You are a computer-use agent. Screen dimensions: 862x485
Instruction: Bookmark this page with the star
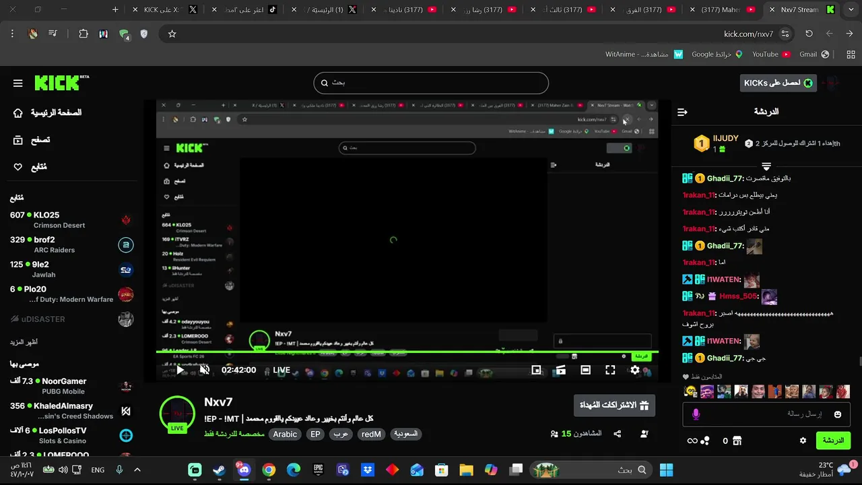tap(172, 34)
